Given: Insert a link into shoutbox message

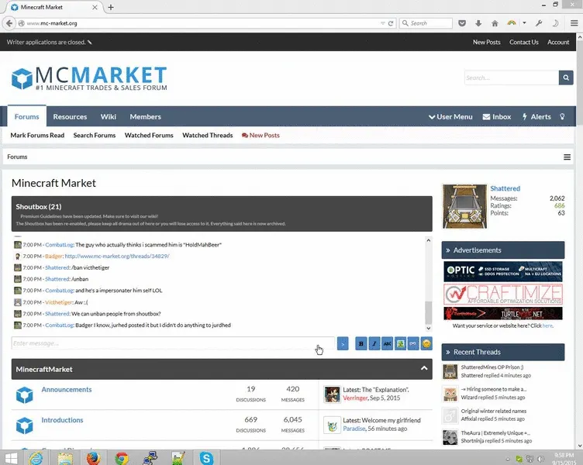Looking at the screenshot, I should pyautogui.click(x=413, y=343).
